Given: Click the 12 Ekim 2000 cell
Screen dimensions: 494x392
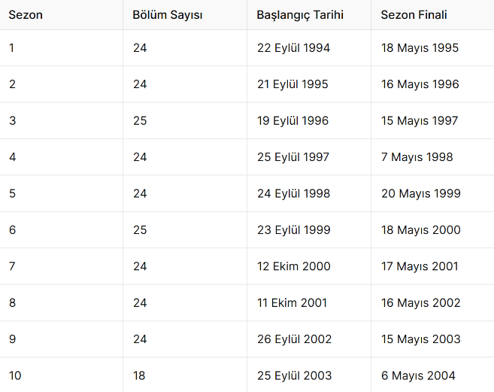Looking at the screenshot, I should click(293, 266).
